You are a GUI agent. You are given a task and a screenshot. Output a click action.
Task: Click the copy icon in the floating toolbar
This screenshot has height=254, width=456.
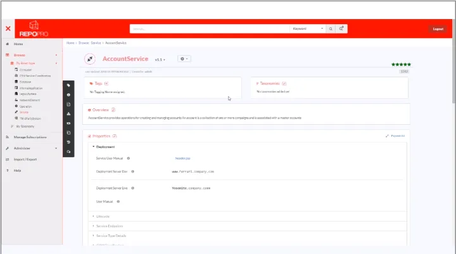pos(68,133)
